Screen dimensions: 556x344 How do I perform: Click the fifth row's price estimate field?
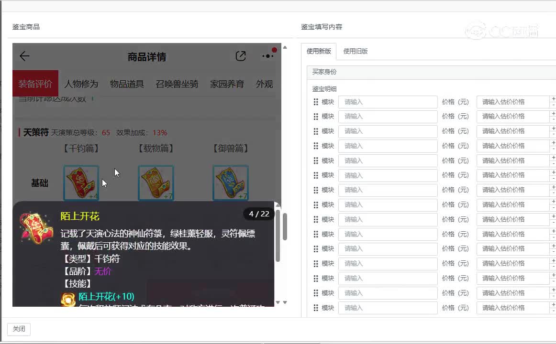(x=513, y=161)
